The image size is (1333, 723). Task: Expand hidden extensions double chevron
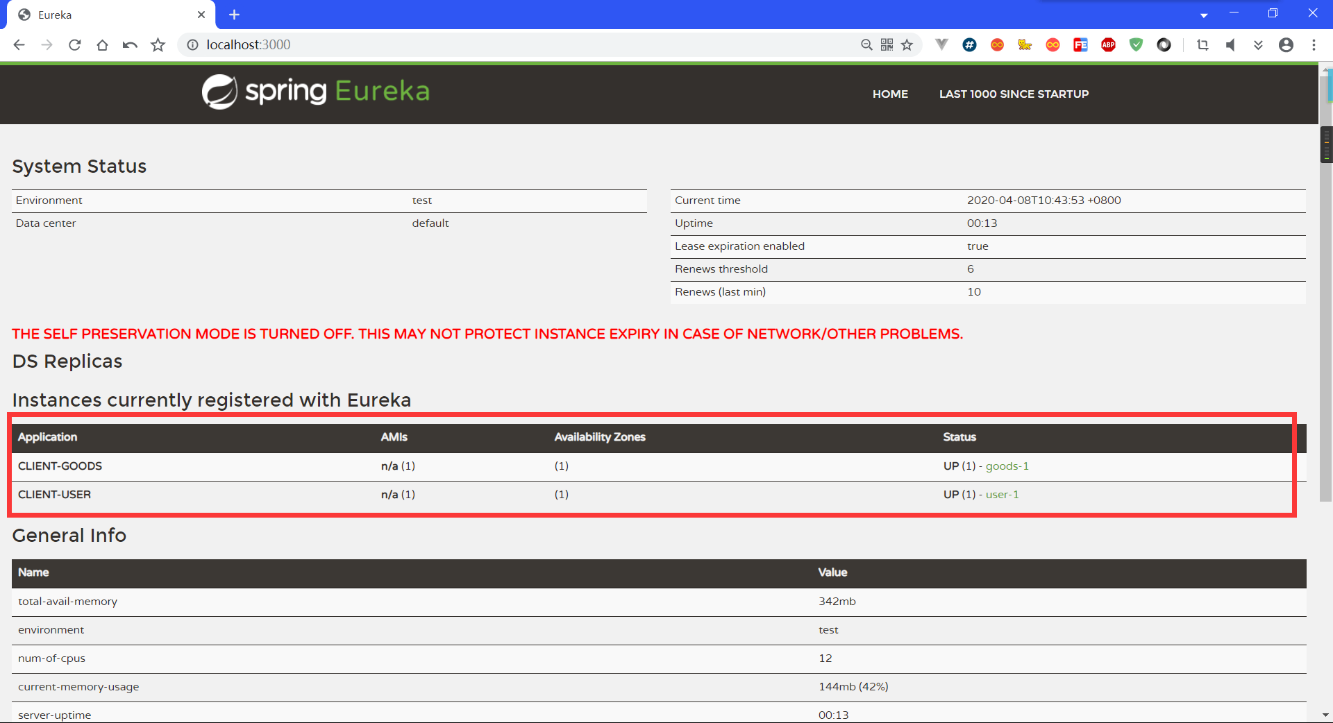1258,45
